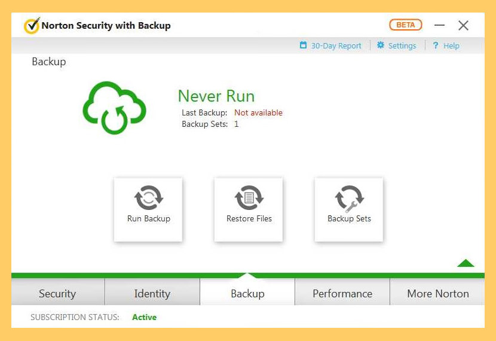Select the Backup tab
This screenshot has height=341, width=496.
coord(247,293)
